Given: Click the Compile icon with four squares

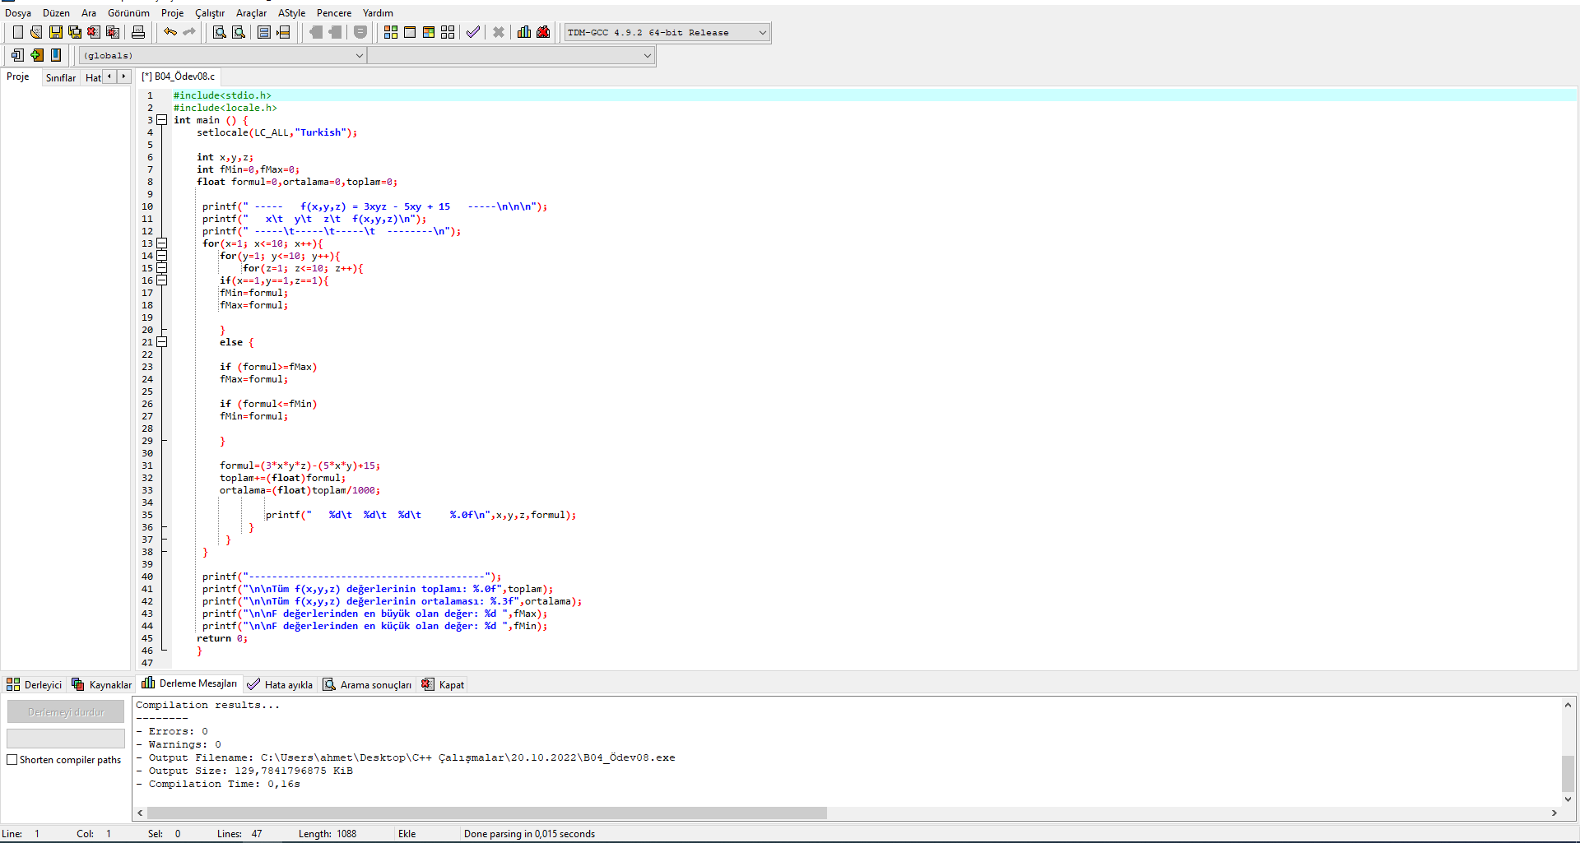Looking at the screenshot, I should pos(391,32).
